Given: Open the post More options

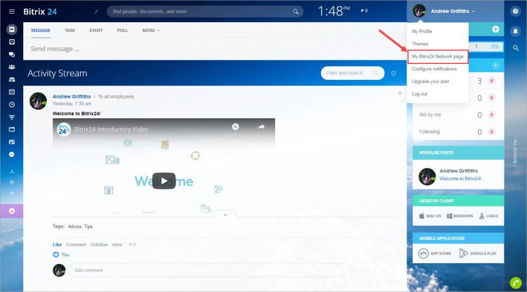Looking at the screenshot, I should 117,245.
